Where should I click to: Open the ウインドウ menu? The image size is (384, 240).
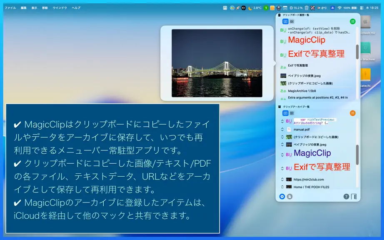click(x=60, y=8)
